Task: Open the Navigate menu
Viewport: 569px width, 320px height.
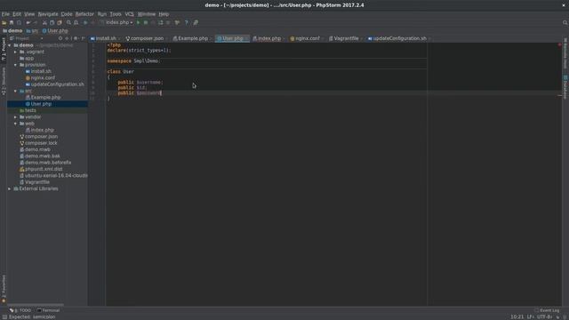Action: 48,14
